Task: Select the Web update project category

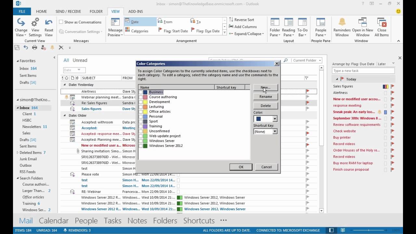Action: 165,136
